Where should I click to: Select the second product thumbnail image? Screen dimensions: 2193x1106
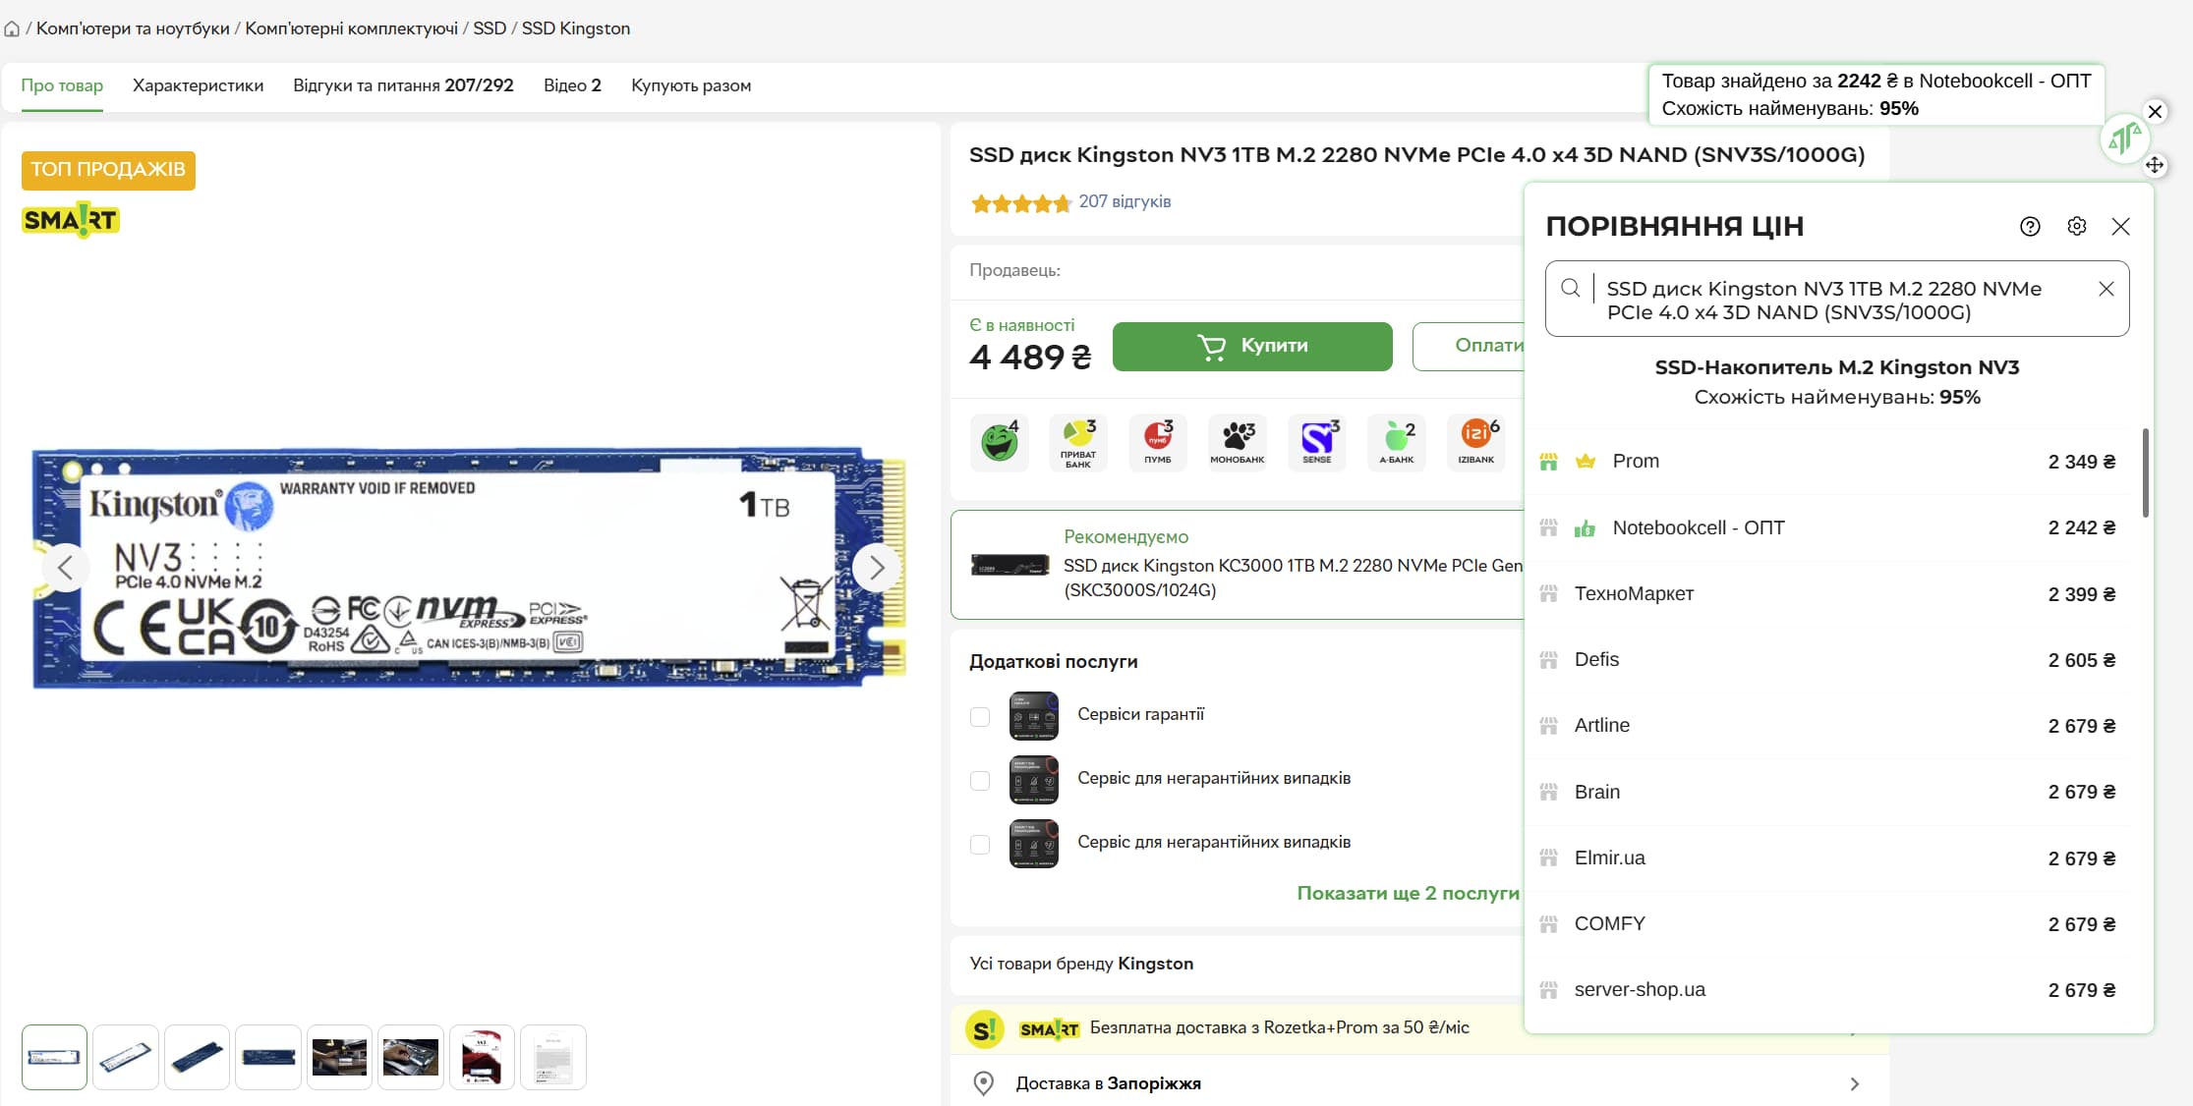pos(126,1057)
